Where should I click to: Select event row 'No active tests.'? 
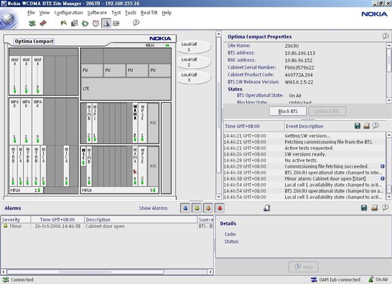click(x=304, y=160)
